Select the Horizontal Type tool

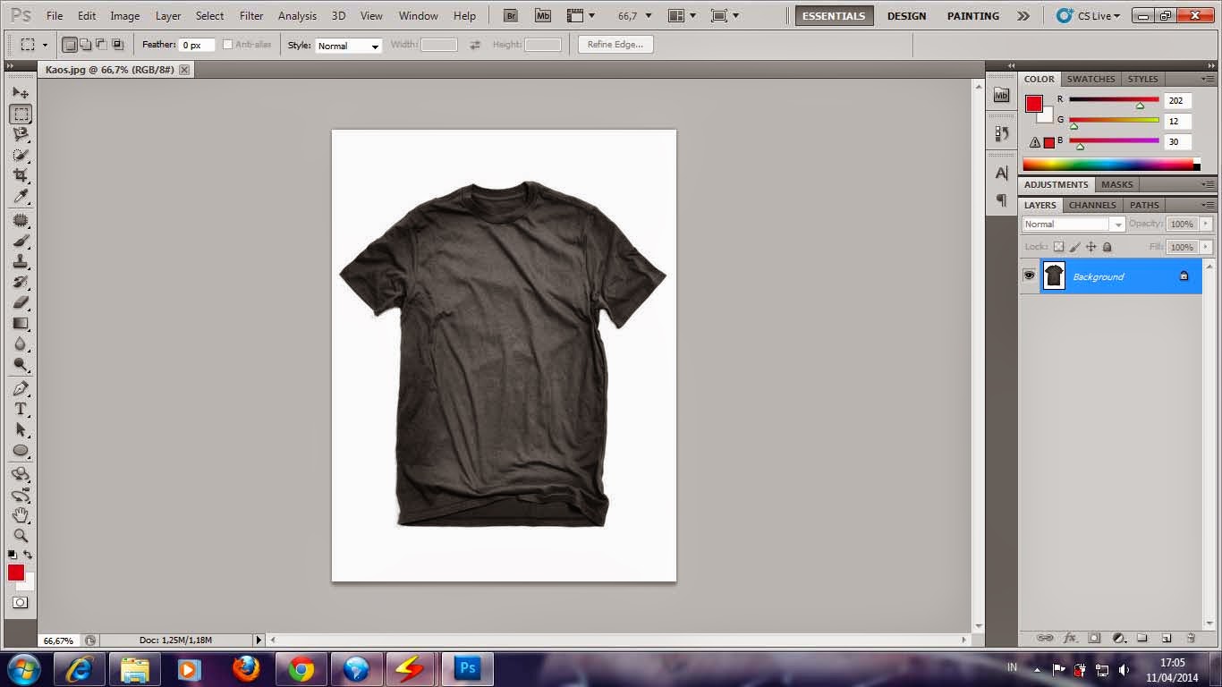(21, 409)
